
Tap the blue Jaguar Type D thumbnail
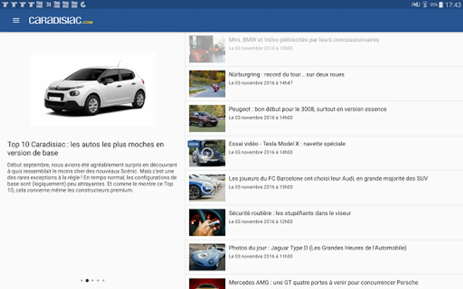pyautogui.click(x=207, y=257)
